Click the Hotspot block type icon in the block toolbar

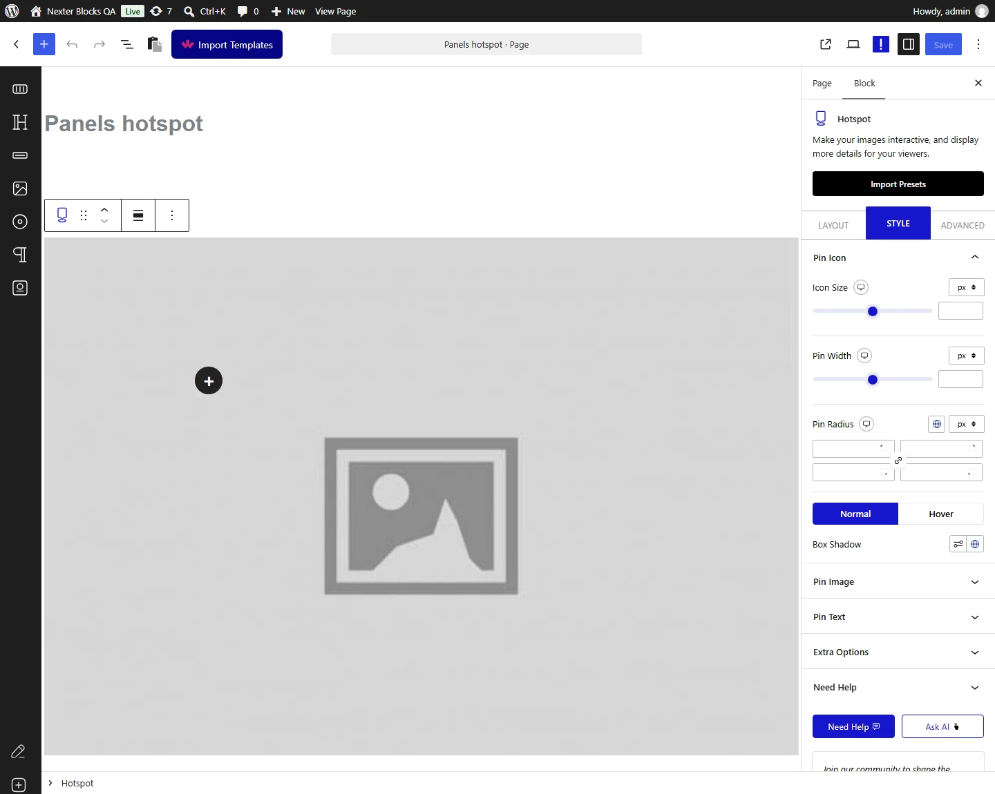62,215
